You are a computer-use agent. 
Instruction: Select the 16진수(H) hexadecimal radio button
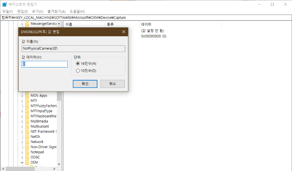pos(78,63)
